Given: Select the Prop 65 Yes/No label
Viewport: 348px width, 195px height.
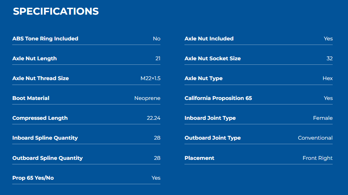Looking at the screenshot, I should coord(33,178).
